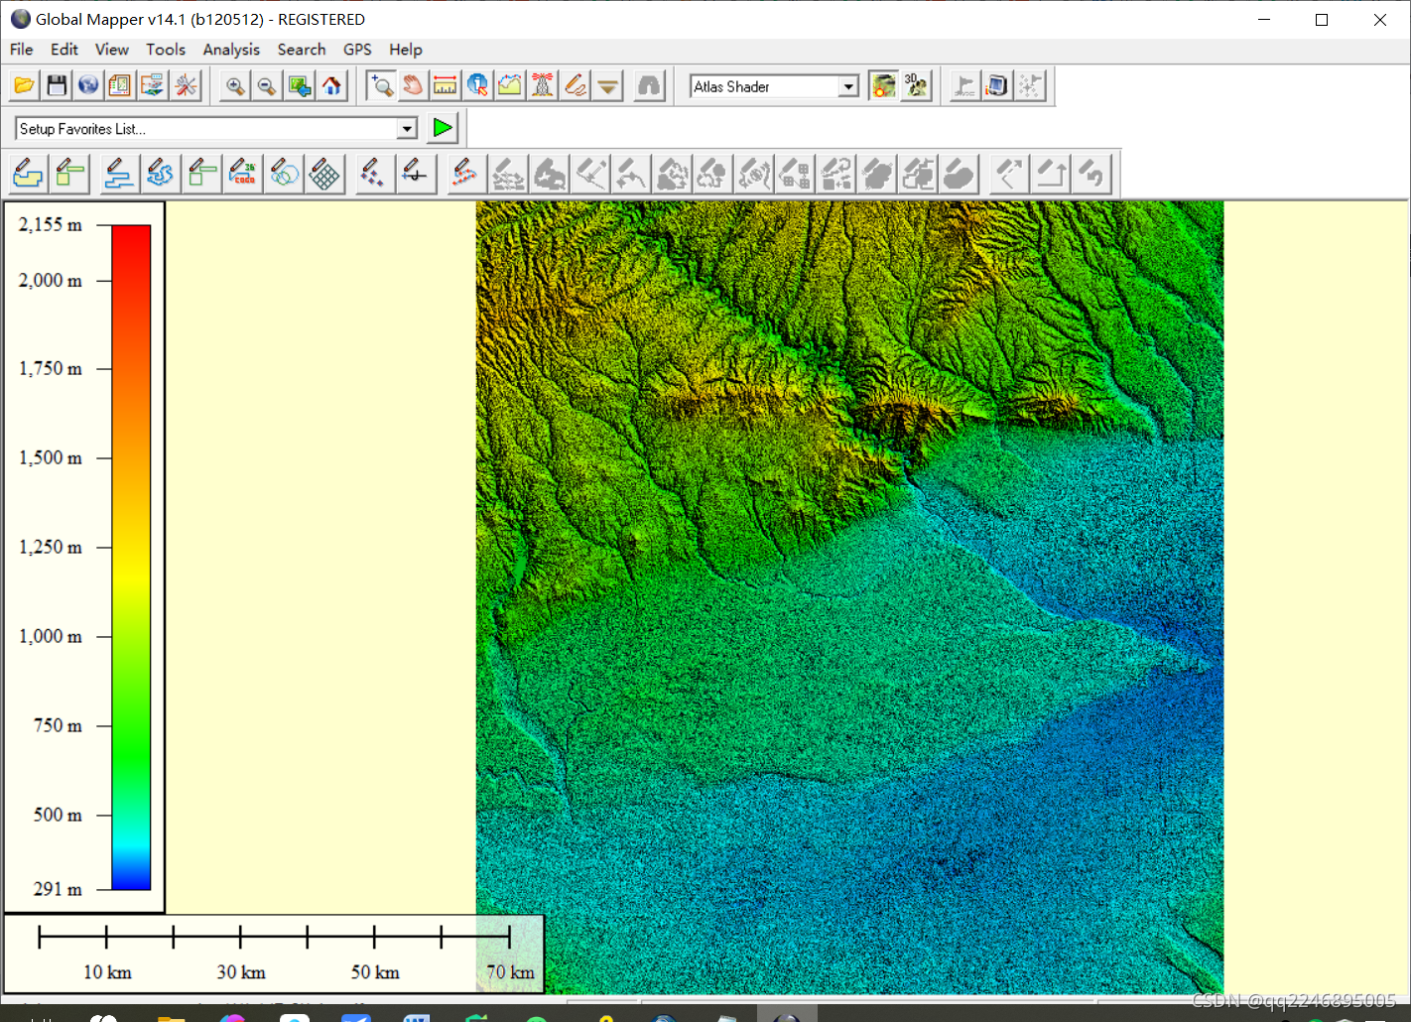1411x1022 pixels.
Task: Toggle the hill shading button
Action: 883,86
